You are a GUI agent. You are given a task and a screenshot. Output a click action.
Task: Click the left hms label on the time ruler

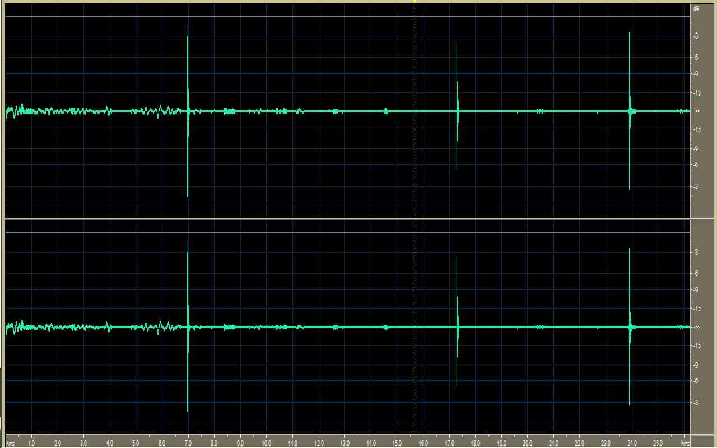pyautogui.click(x=10, y=443)
